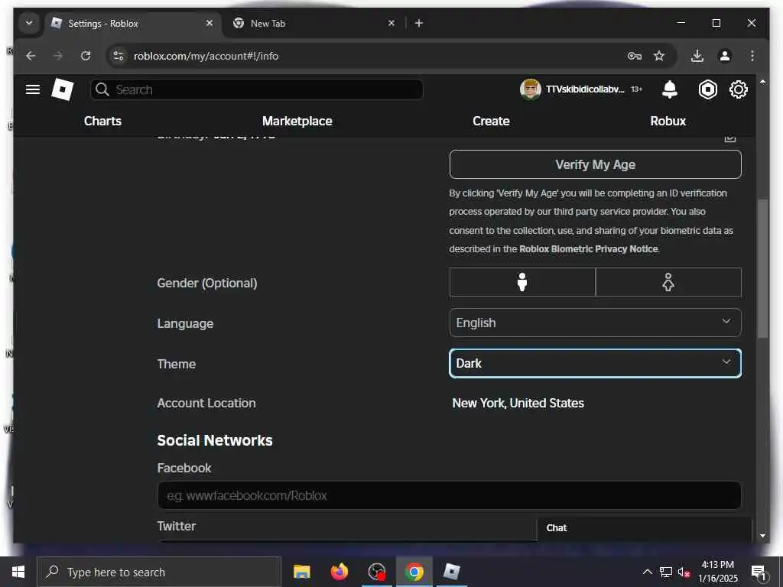The height and width of the screenshot is (587, 783).
Task: Open the notifications bell icon
Action: 669,89
